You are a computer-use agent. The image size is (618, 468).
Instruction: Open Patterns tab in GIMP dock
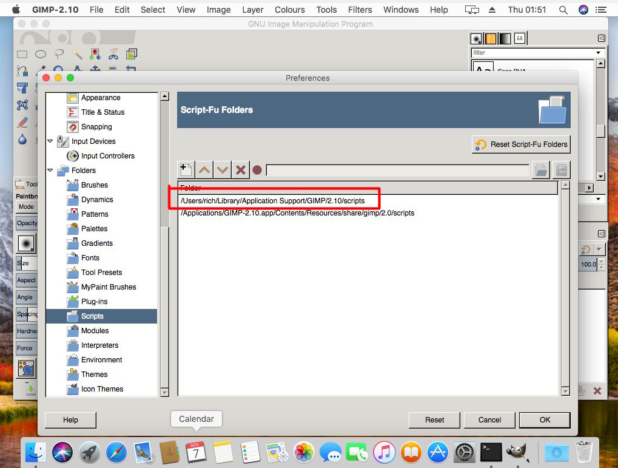[491, 38]
